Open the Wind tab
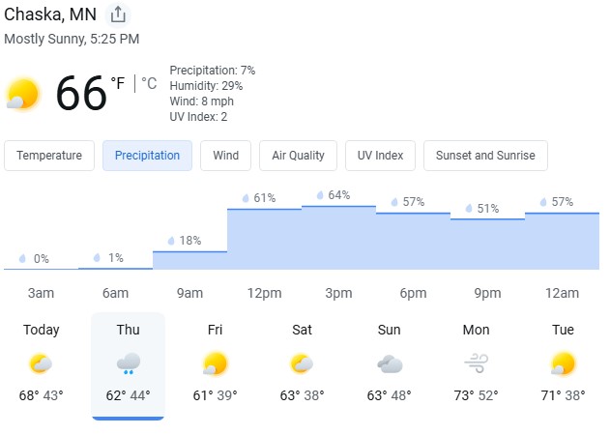The width and height of the screenshot is (610, 435). click(x=225, y=156)
